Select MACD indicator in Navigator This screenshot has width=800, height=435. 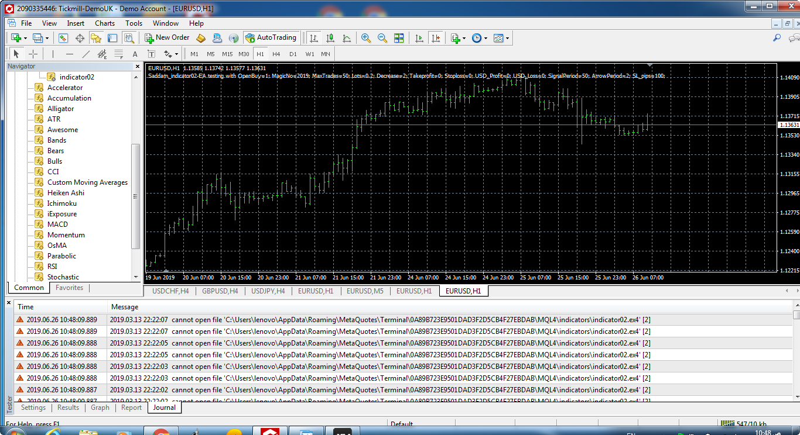(x=57, y=225)
